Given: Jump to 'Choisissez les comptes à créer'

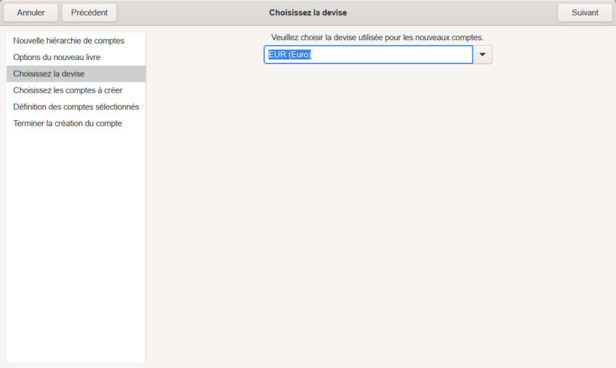Looking at the screenshot, I should (x=68, y=90).
